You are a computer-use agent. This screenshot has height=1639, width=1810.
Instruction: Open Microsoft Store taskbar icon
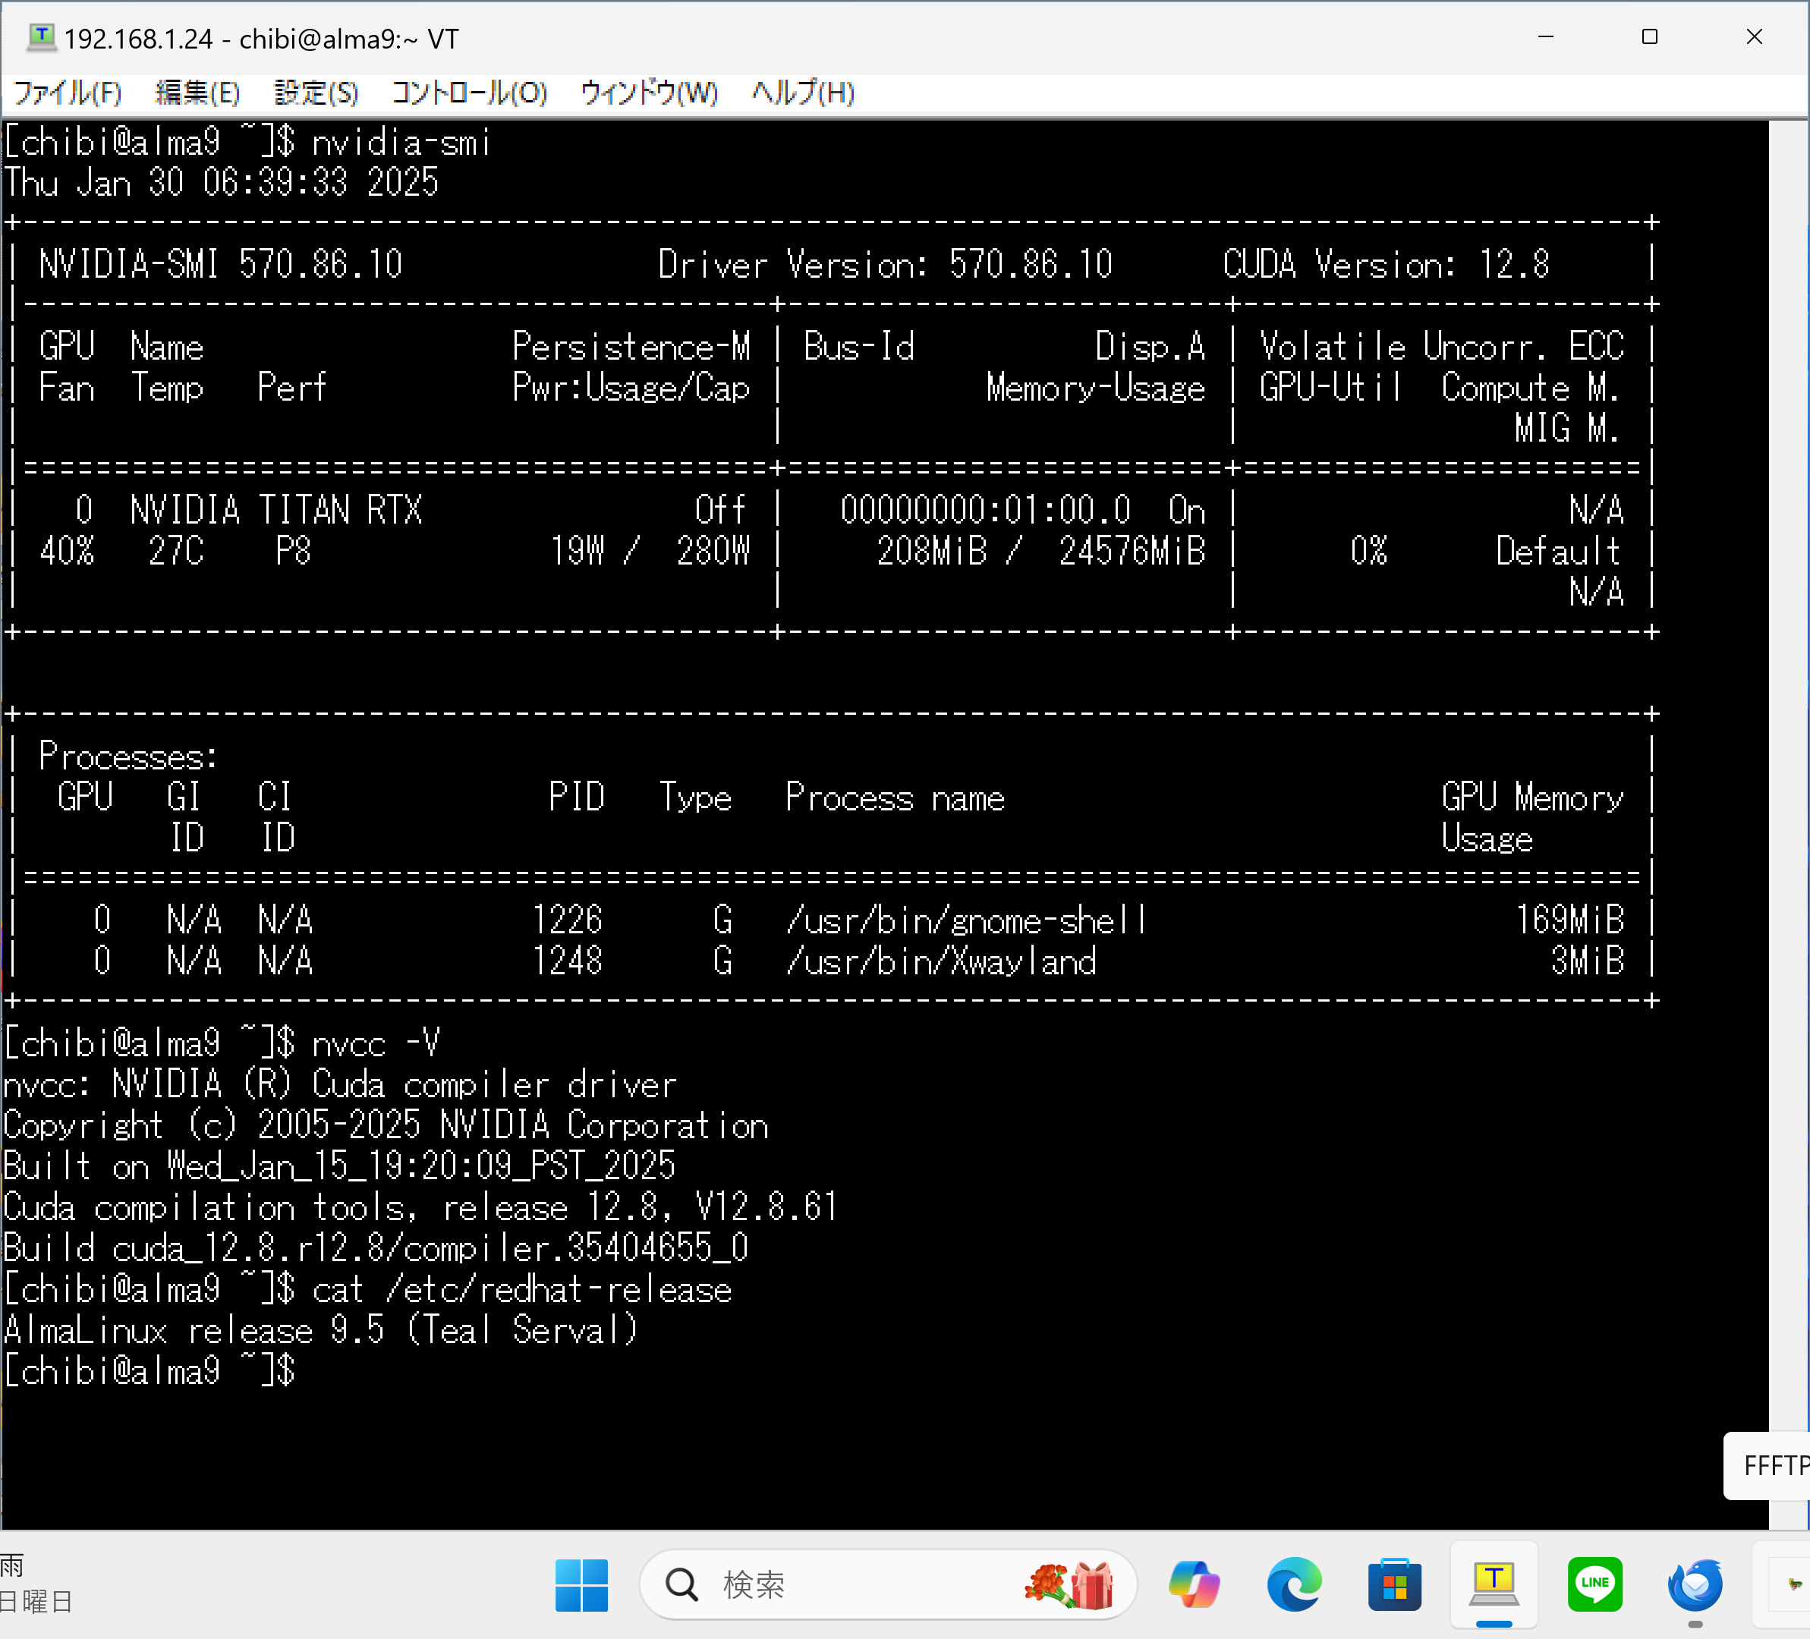pos(1394,1584)
